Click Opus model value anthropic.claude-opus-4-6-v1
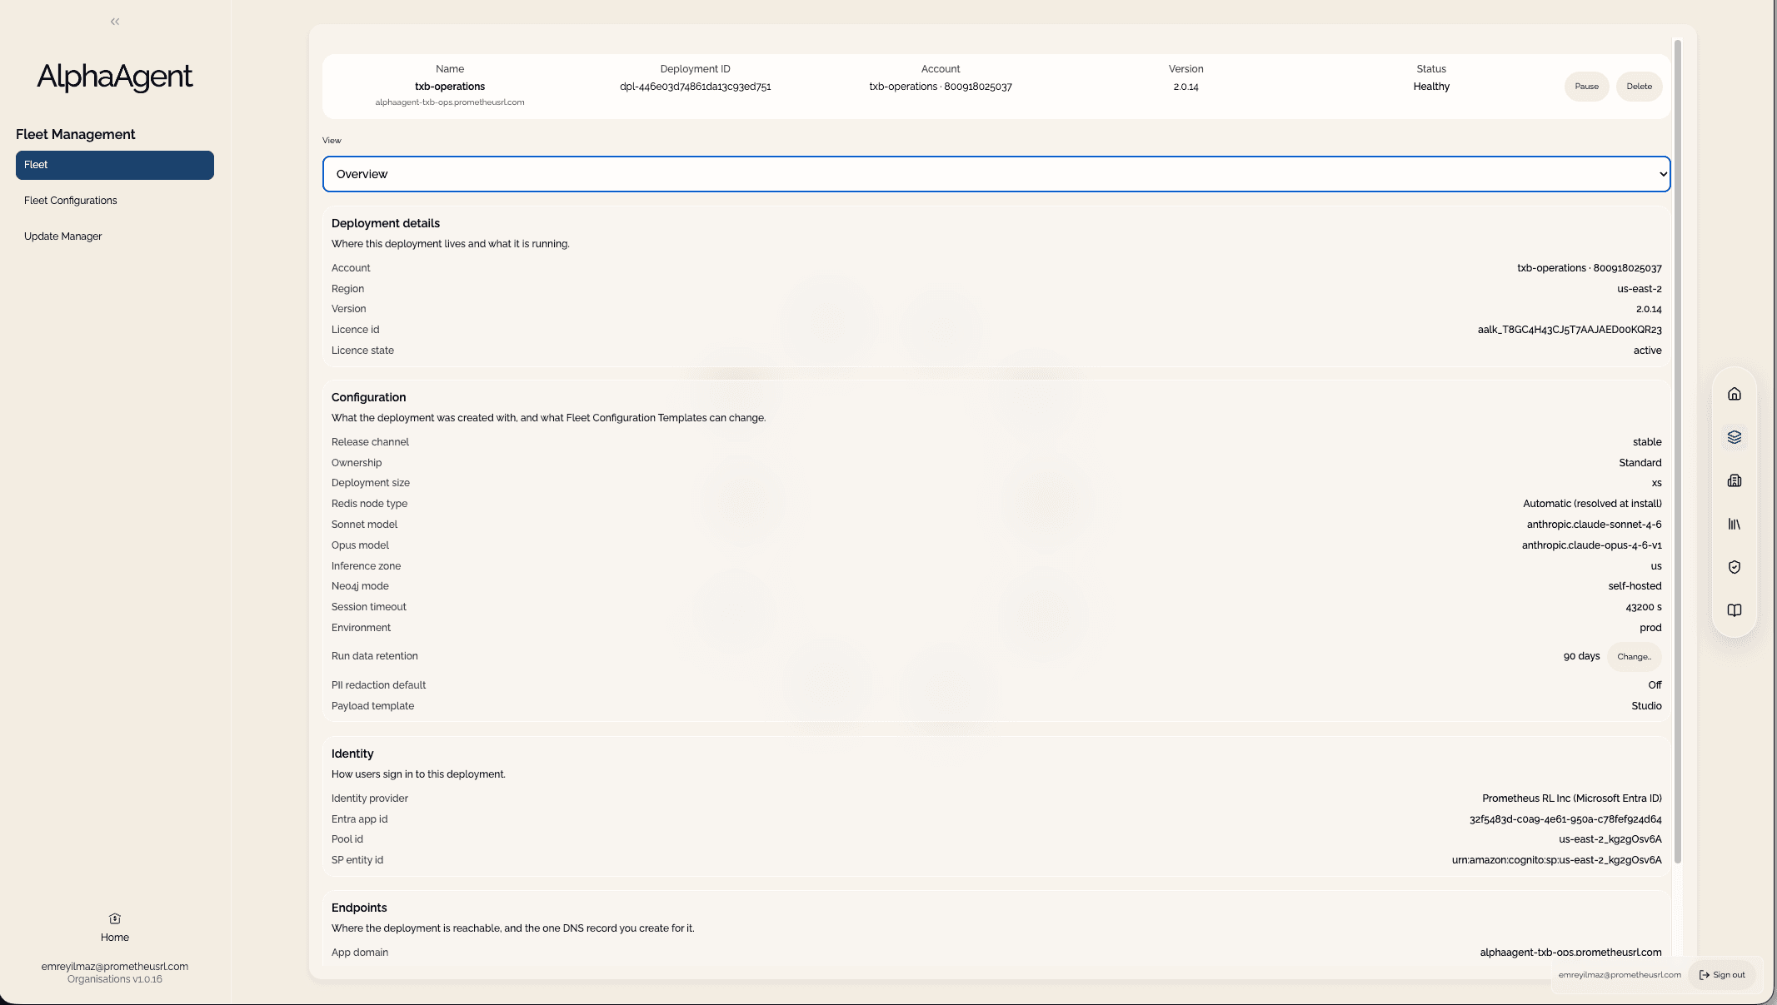This screenshot has width=1777, height=1005. click(1591, 545)
